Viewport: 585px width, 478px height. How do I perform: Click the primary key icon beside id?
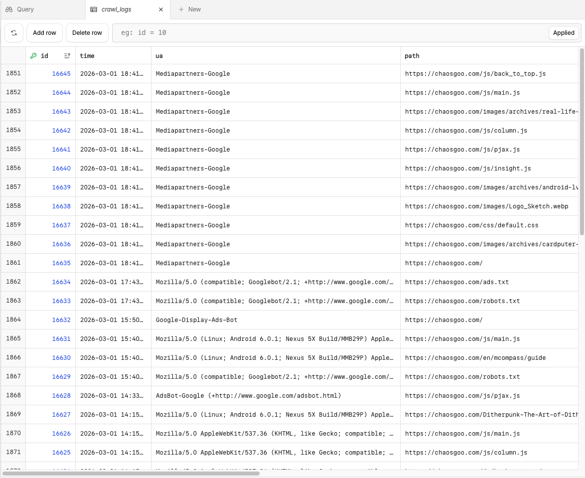(33, 56)
